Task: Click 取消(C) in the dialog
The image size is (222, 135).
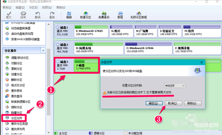Action: pyautogui.click(x=173, y=103)
